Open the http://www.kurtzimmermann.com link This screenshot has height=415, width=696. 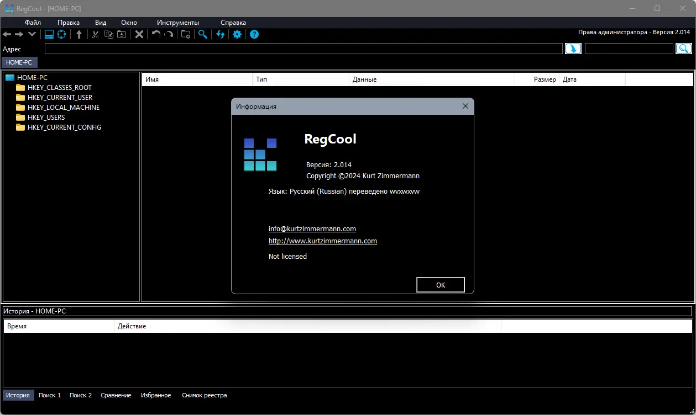(323, 241)
